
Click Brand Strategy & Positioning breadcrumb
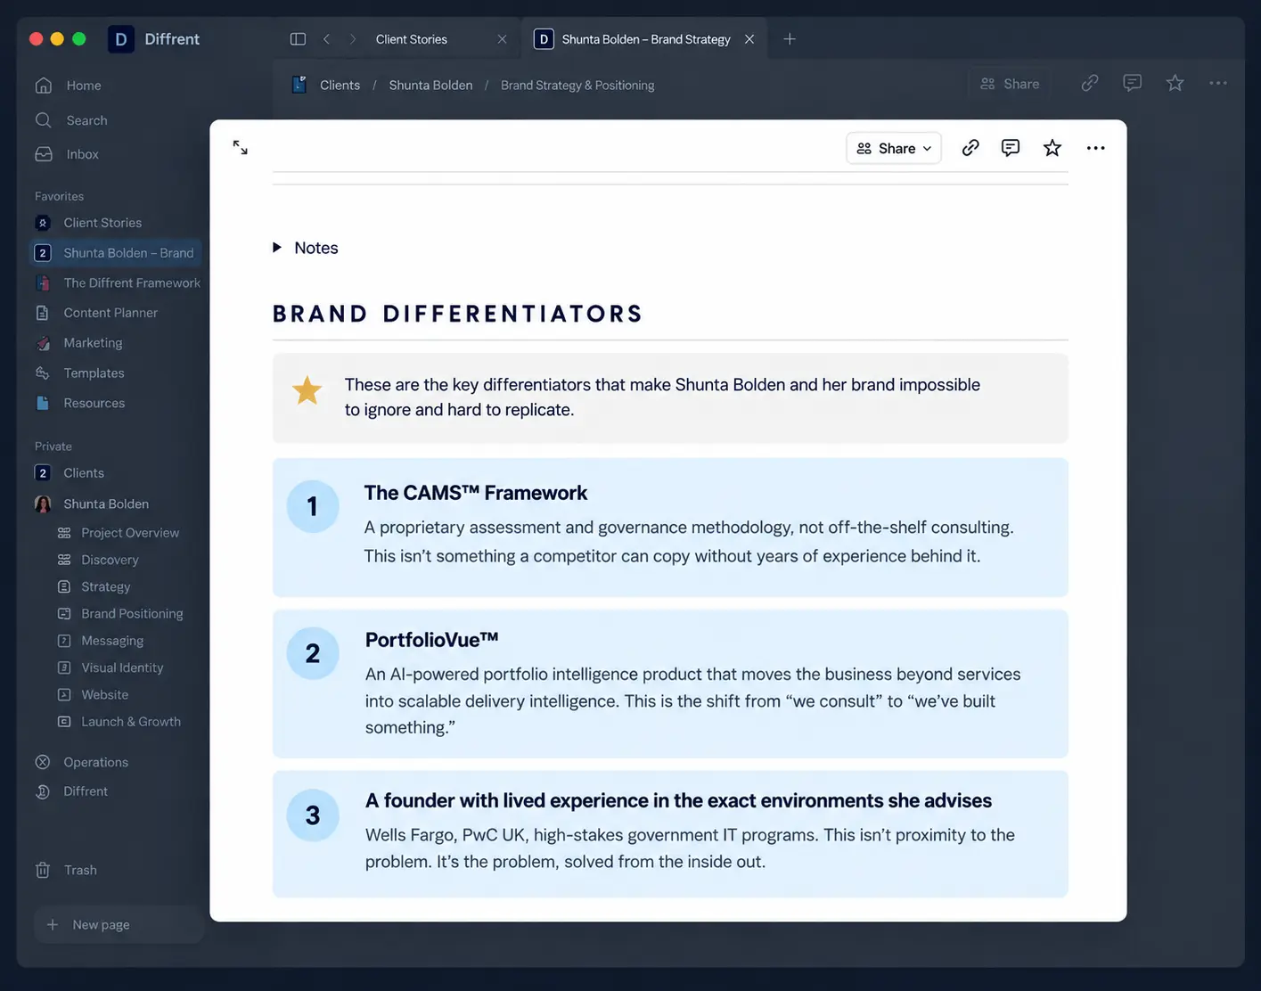(x=577, y=86)
